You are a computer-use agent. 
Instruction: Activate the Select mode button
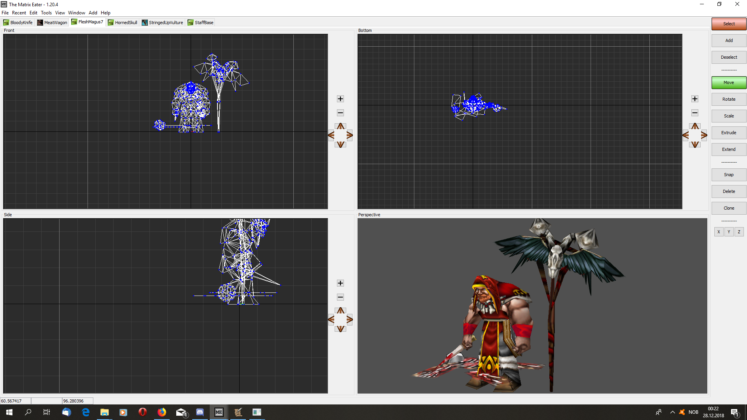coord(729,24)
